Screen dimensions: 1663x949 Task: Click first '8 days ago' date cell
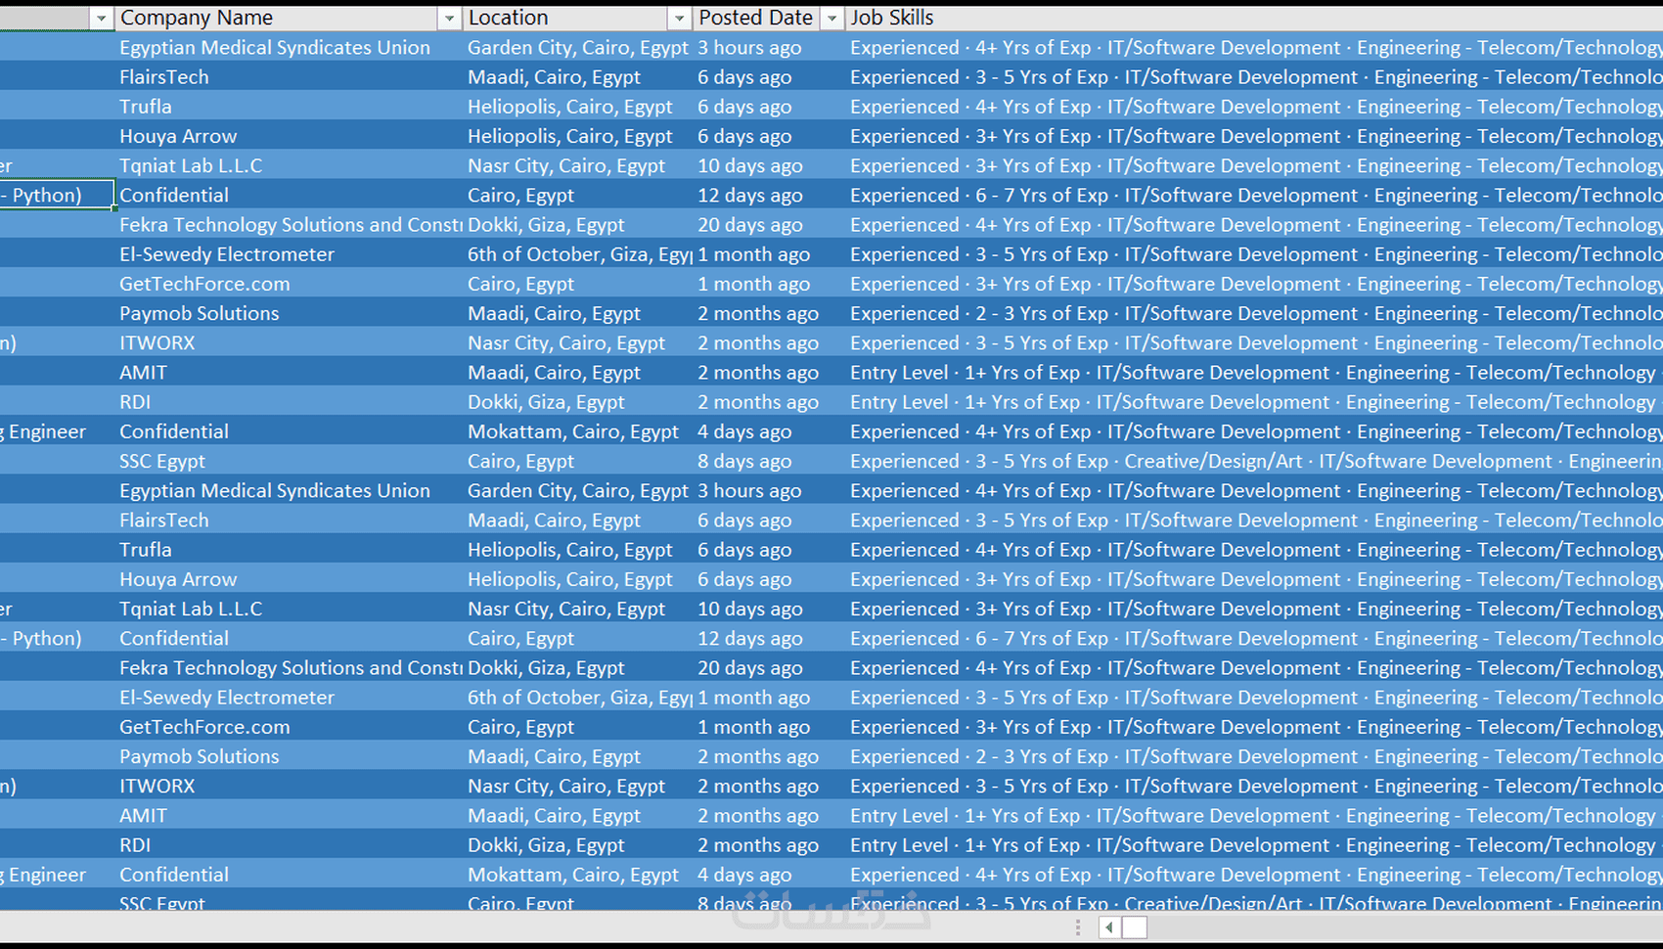click(768, 461)
